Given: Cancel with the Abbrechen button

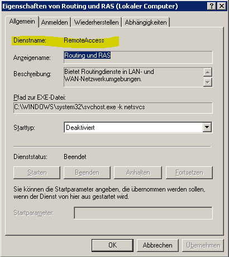Looking at the screenshot, I should click(x=158, y=245).
